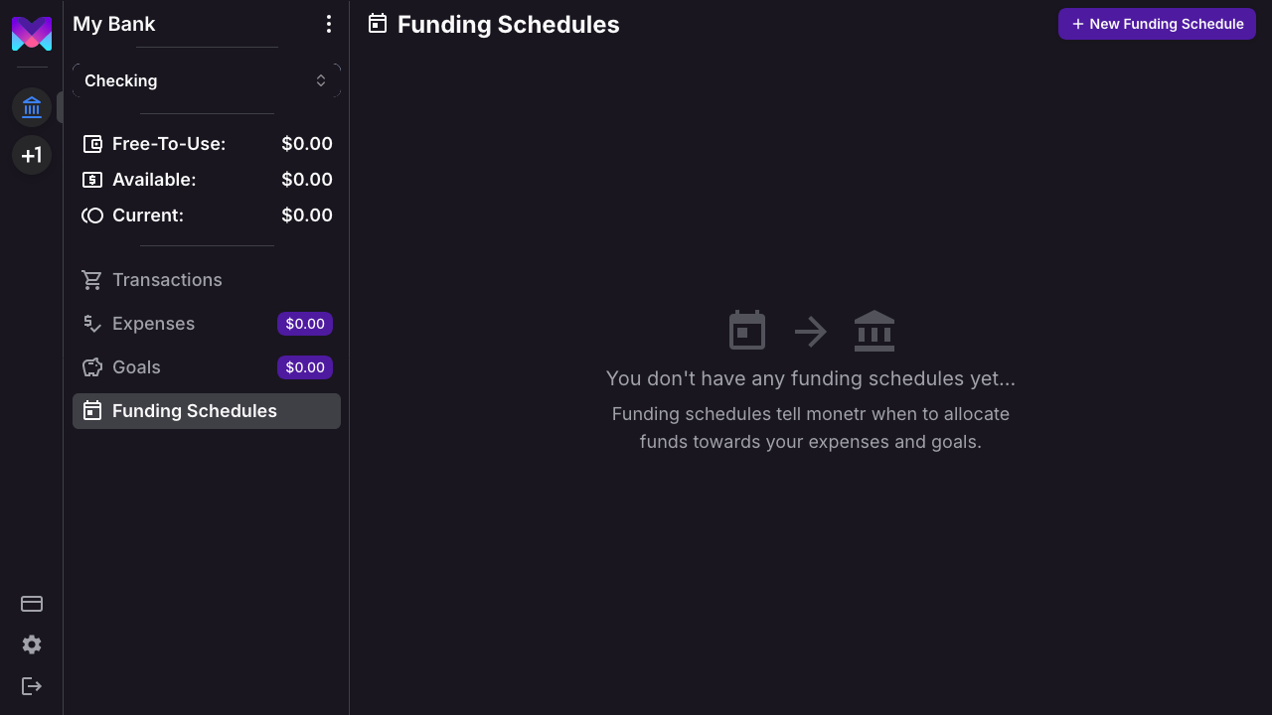Click the Free-To-Use wallet icon

coord(92,144)
